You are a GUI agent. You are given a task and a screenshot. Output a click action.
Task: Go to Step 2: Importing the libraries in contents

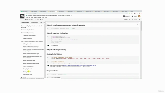[x=28, y=30]
